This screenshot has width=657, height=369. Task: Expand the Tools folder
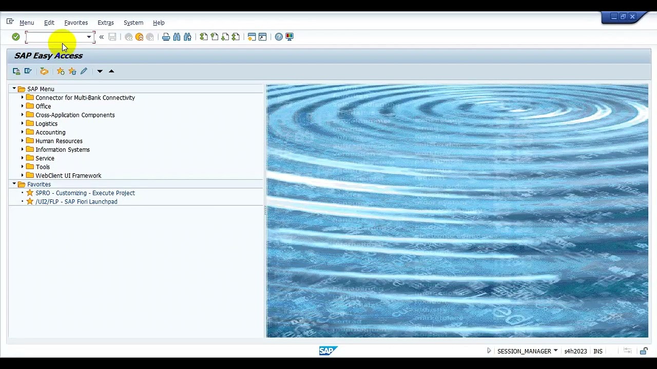pyautogui.click(x=23, y=167)
